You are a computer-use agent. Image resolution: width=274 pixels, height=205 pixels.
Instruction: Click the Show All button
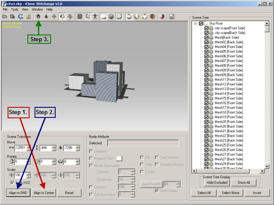[x=244, y=183]
